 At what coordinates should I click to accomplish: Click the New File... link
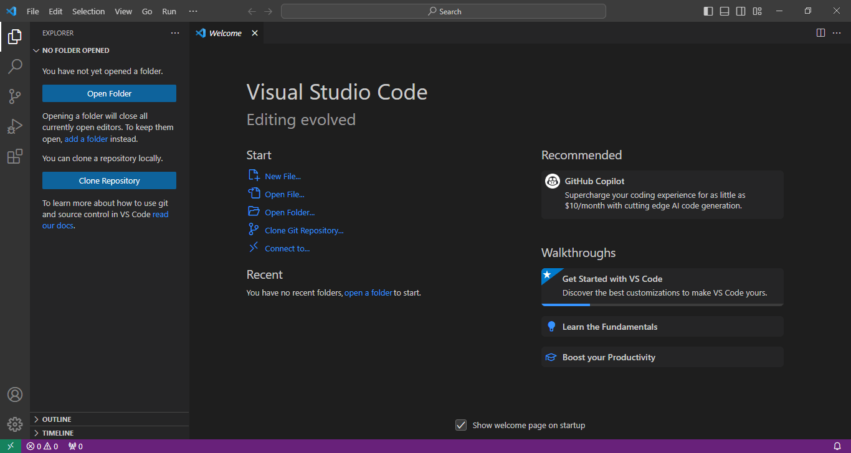[x=283, y=176]
